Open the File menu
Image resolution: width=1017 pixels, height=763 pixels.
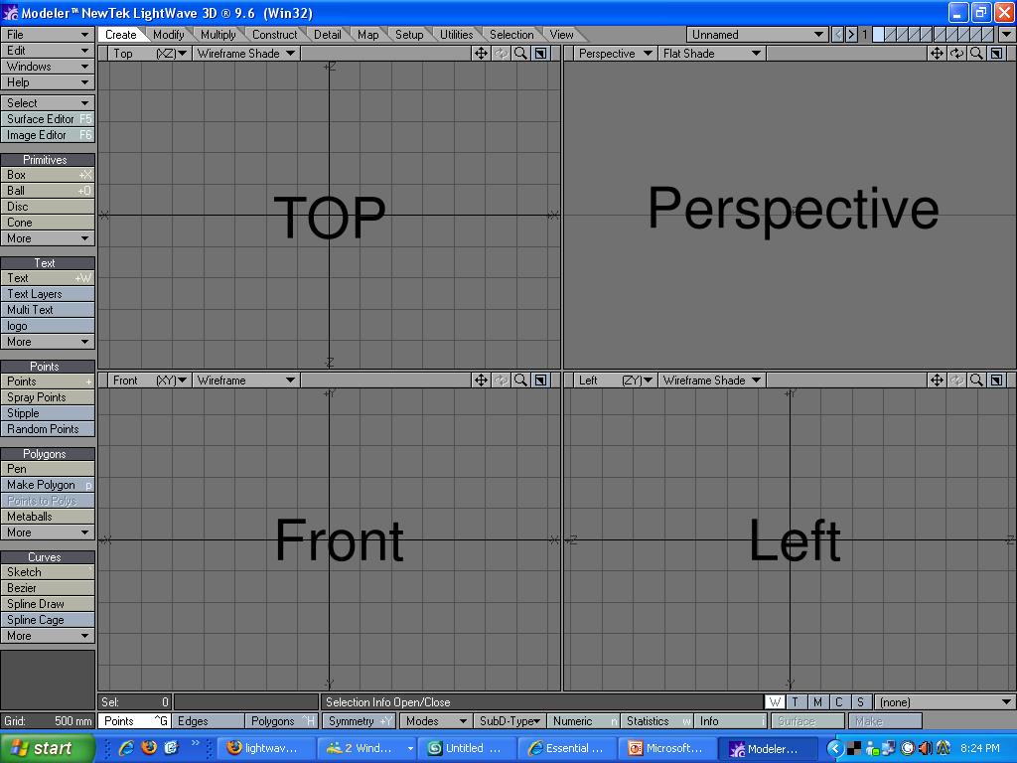click(x=48, y=35)
